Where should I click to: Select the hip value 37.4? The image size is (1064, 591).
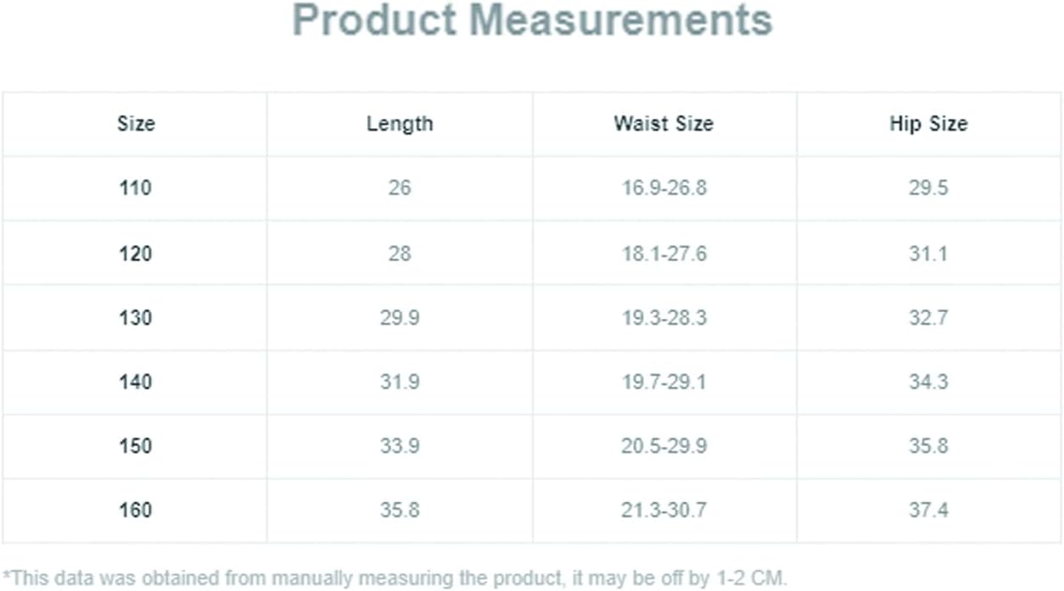pyautogui.click(x=928, y=510)
